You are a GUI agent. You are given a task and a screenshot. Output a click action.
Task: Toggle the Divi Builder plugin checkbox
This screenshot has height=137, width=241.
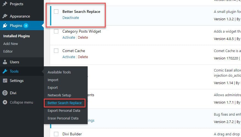point(56,134)
